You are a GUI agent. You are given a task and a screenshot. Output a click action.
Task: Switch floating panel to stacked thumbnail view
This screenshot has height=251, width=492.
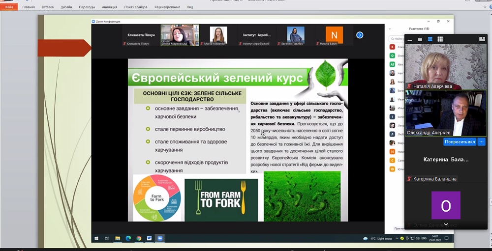[430, 39]
